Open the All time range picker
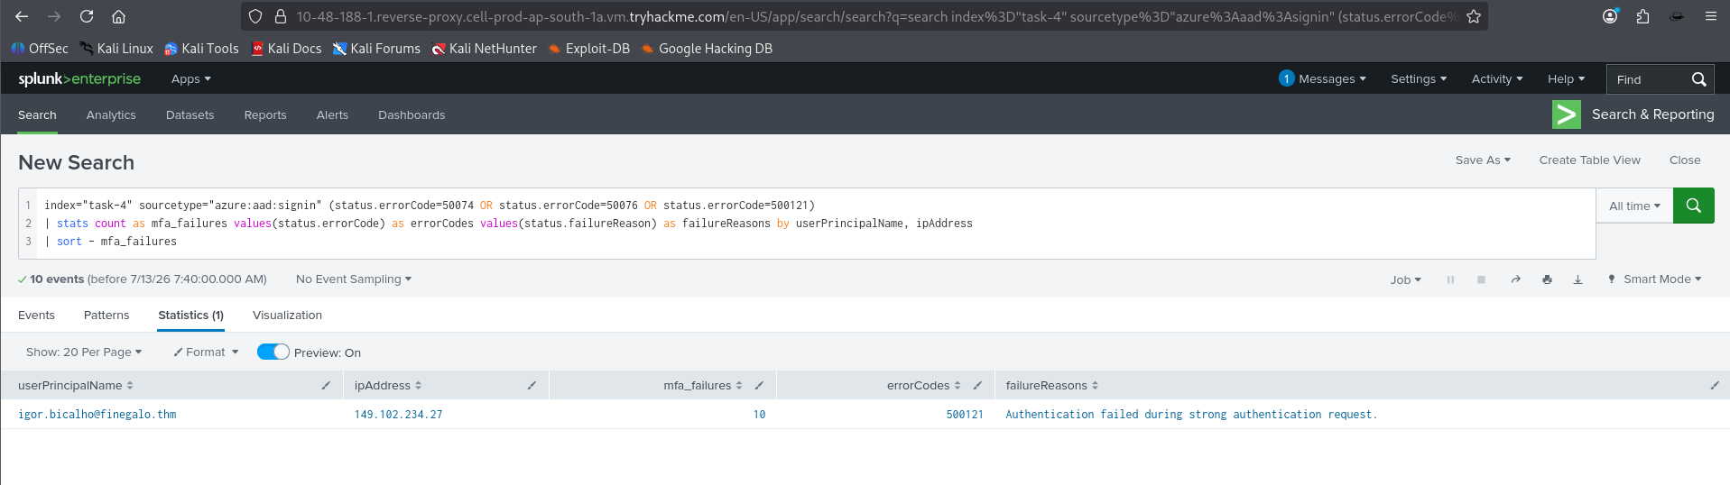This screenshot has width=1730, height=485. (1634, 206)
